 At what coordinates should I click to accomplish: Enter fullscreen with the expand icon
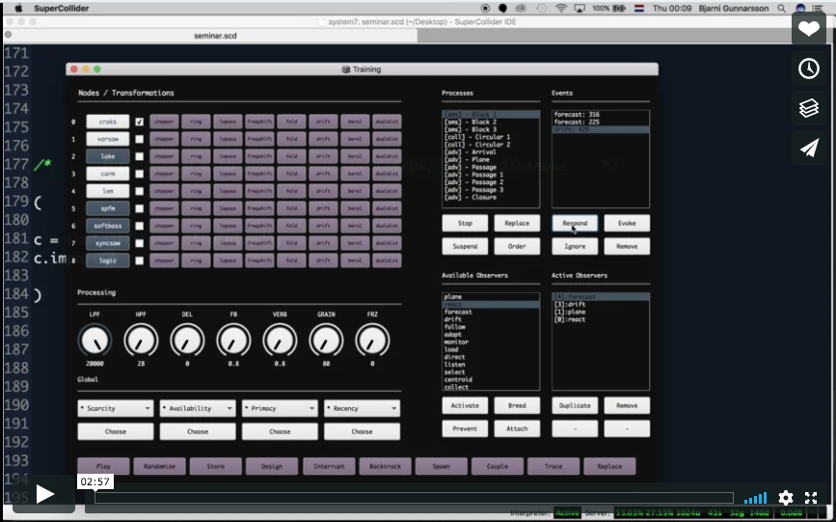click(x=811, y=498)
